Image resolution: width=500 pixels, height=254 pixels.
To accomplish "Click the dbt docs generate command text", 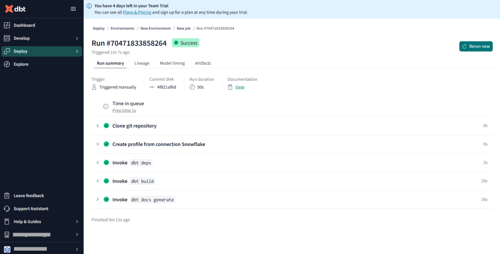I will click(x=153, y=200).
